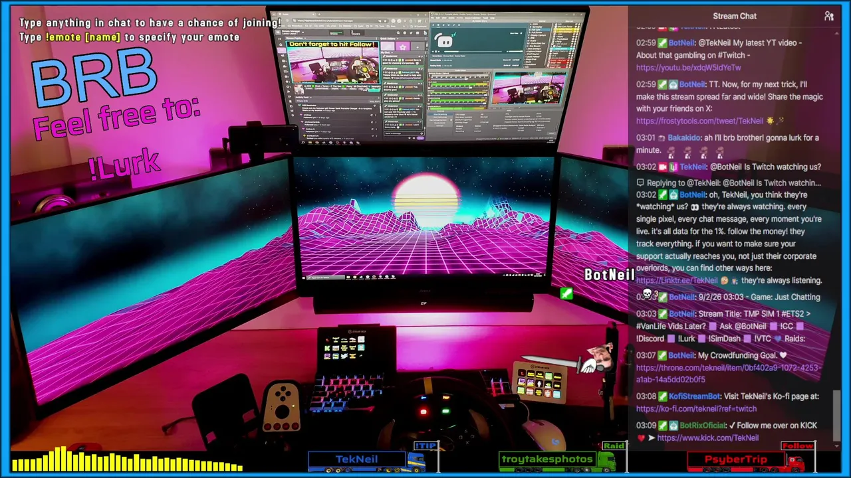Image resolution: width=851 pixels, height=478 pixels.
Task: Click green badge under floating BotNeil label
Action: [566, 293]
